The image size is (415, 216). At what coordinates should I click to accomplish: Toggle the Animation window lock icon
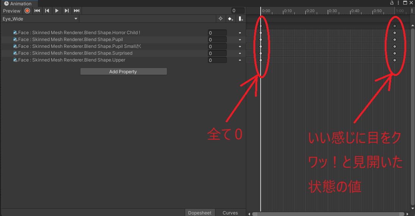pyautogui.click(x=392, y=3)
